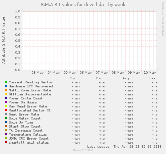Select the Multi_Zone_Error_Rate legend label
Viewport: 166px width, 154px height.
[30, 90]
